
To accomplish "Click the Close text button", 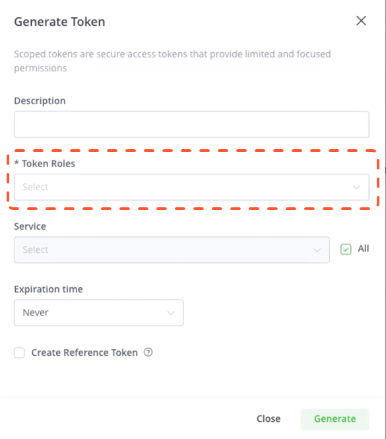I will [x=269, y=419].
